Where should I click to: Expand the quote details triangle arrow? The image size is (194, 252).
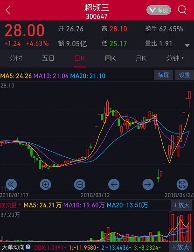pos(187,46)
